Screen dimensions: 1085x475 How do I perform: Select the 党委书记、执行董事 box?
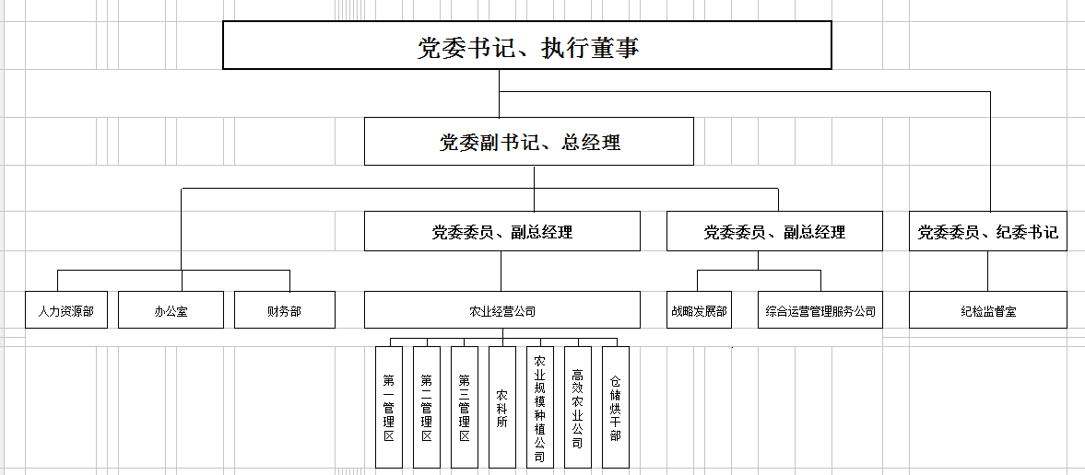pos(526,45)
